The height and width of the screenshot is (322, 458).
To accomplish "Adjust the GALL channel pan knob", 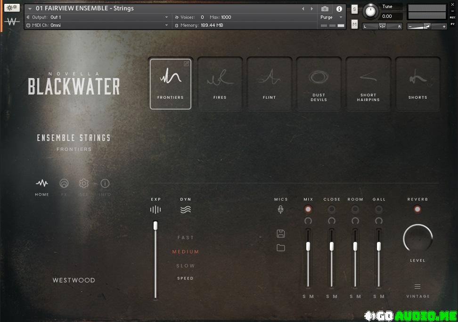I will (379, 221).
